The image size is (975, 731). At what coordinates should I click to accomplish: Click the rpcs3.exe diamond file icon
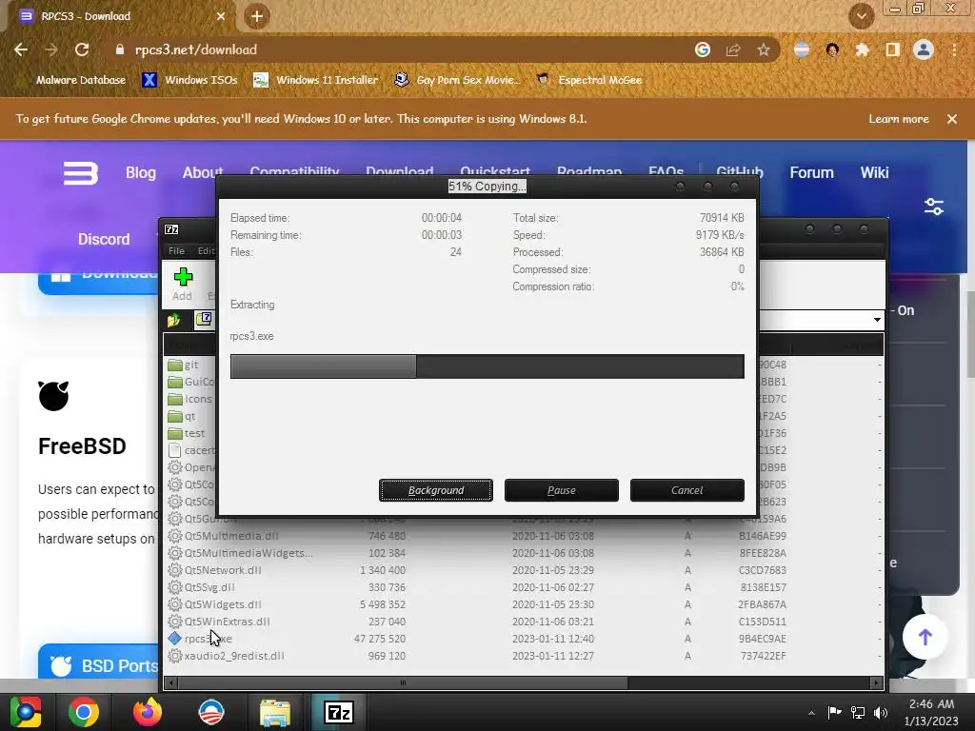pos(175,639)
